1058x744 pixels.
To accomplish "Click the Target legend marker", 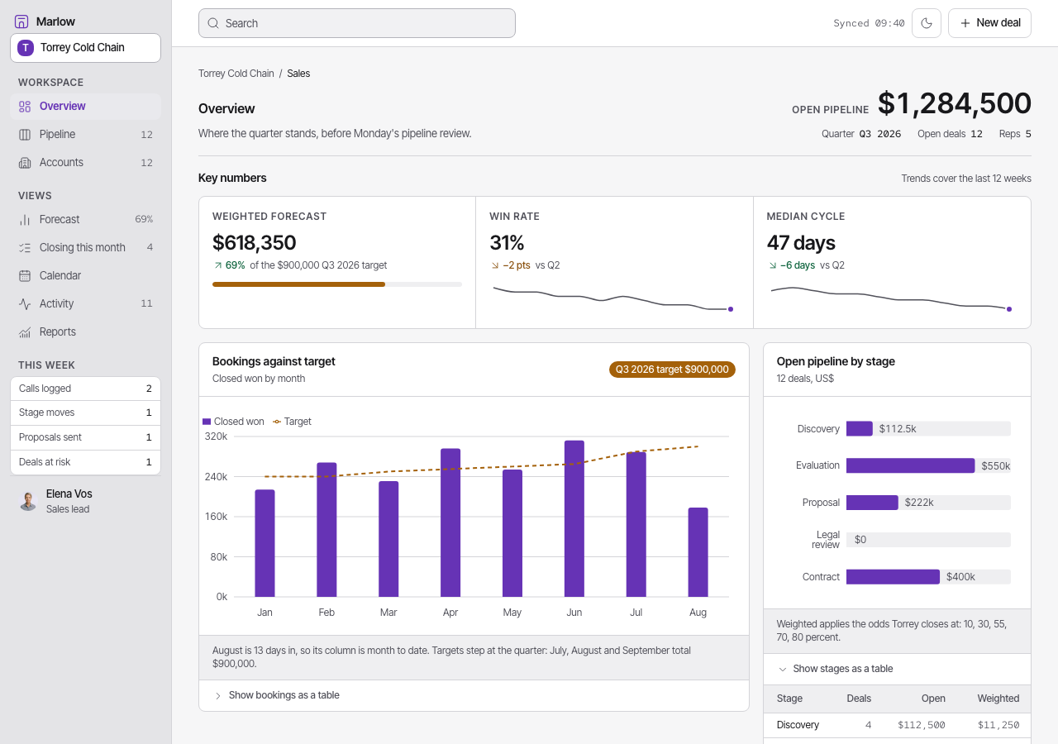I will pyautogui.click(x=277, y=422).
